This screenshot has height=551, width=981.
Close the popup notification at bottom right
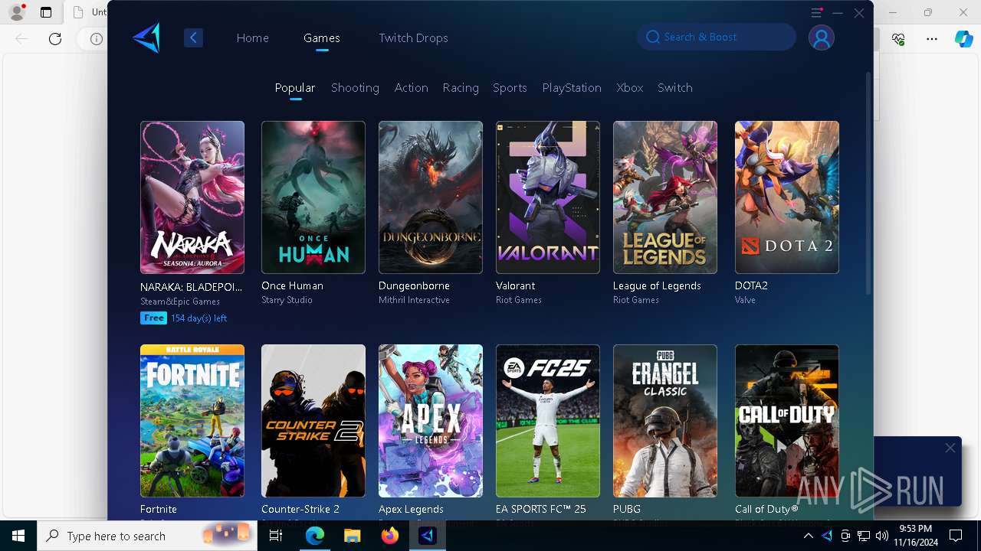(x=950, y=448)
